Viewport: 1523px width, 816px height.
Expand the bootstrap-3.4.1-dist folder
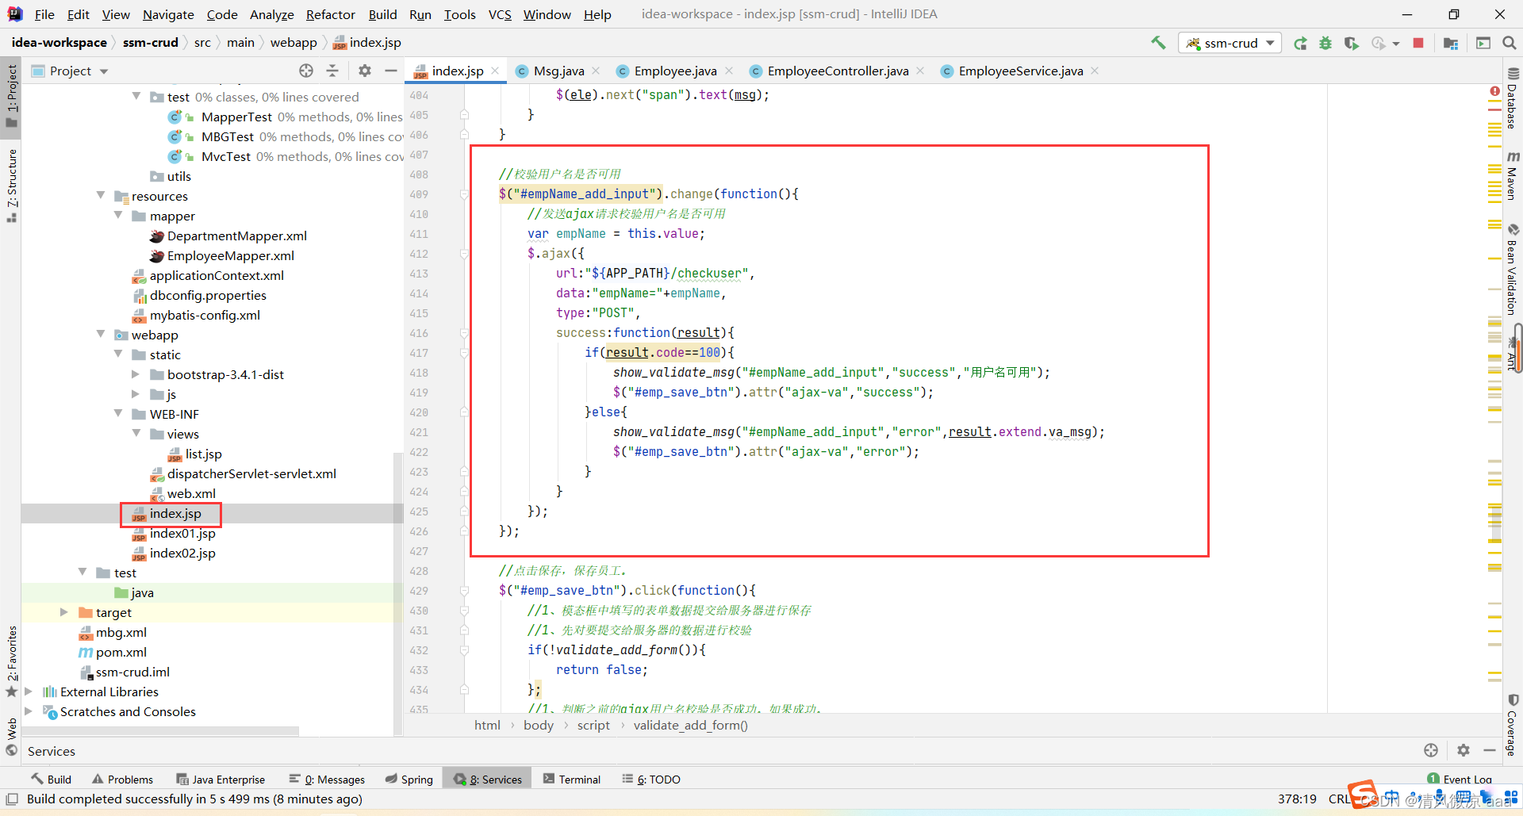point(136,374)
